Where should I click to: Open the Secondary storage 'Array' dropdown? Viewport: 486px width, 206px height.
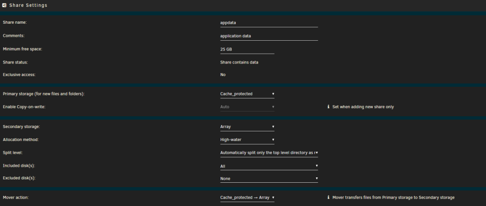(x=247, y=127)
